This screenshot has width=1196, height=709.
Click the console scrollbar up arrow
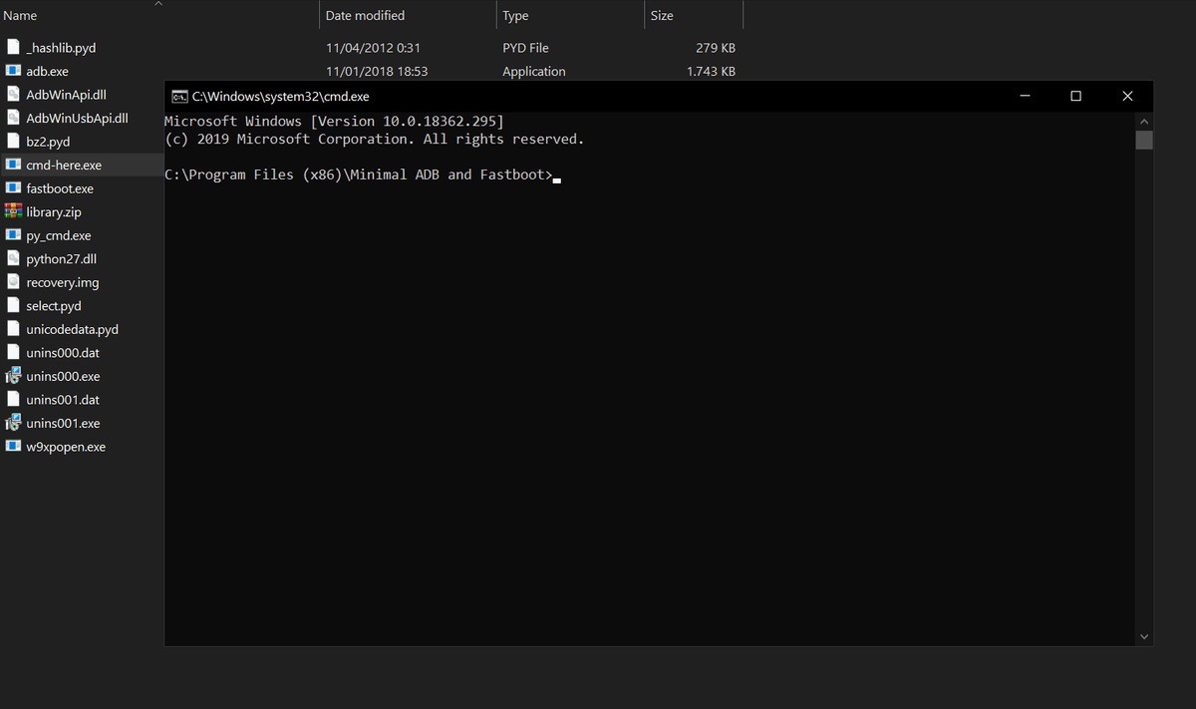[x=1144, y=121]
